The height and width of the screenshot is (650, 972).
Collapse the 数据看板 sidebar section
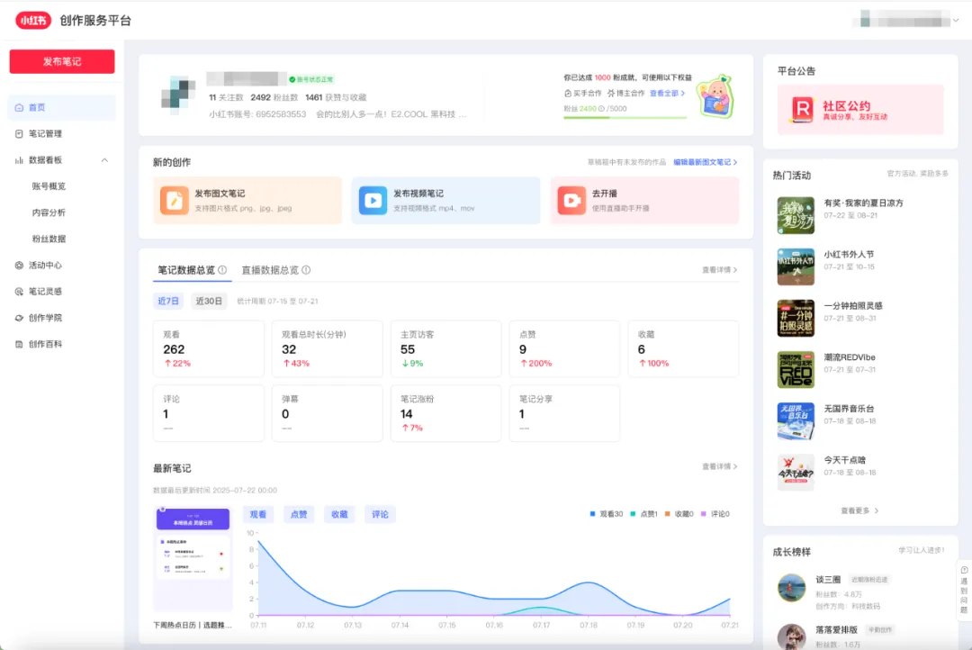click(103, 159)
